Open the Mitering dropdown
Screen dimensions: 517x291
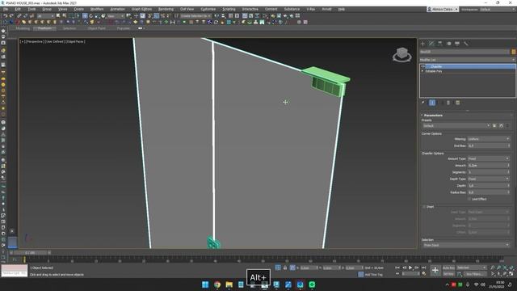[489, 139]
